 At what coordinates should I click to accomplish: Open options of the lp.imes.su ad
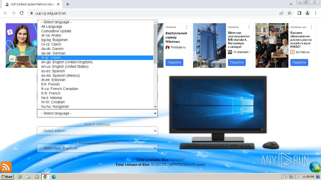coord(311,27)
